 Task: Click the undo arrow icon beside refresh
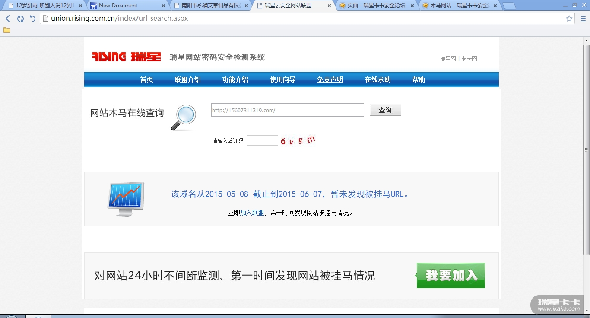coord(32,19)
